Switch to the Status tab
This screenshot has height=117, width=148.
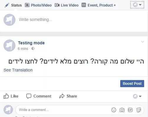13,5
